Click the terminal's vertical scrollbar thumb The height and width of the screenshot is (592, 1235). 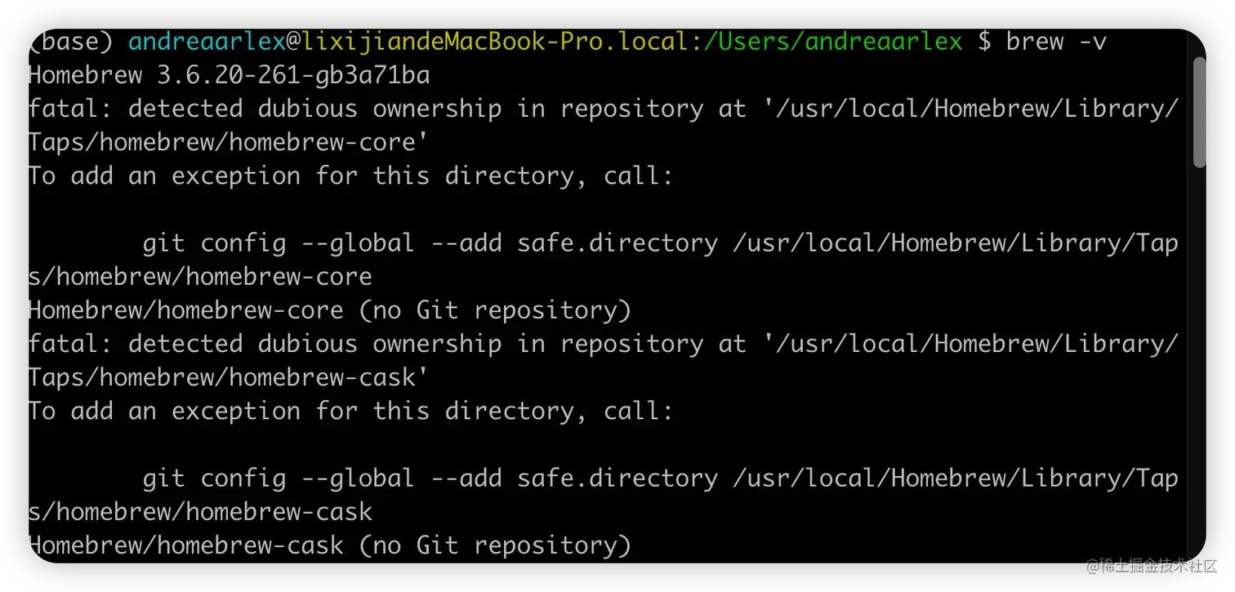pos(1198,112)
